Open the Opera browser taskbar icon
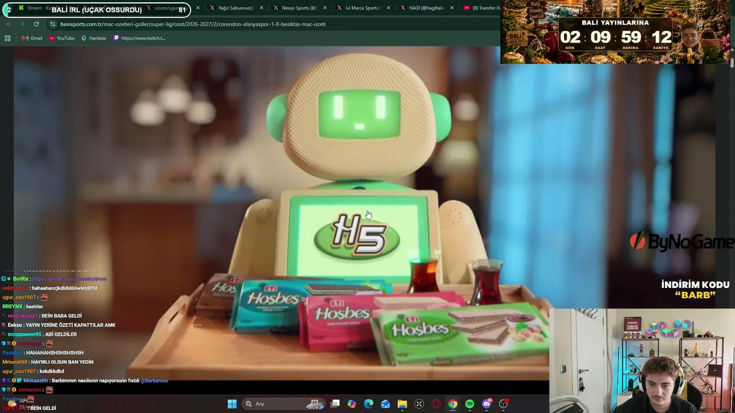The height and width of the screenshot is (413, 735). point(436,404)
